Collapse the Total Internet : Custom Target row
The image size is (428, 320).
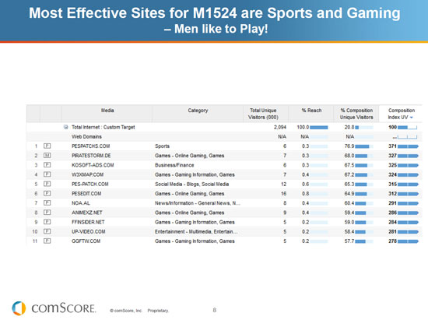[x=65, y=127]
